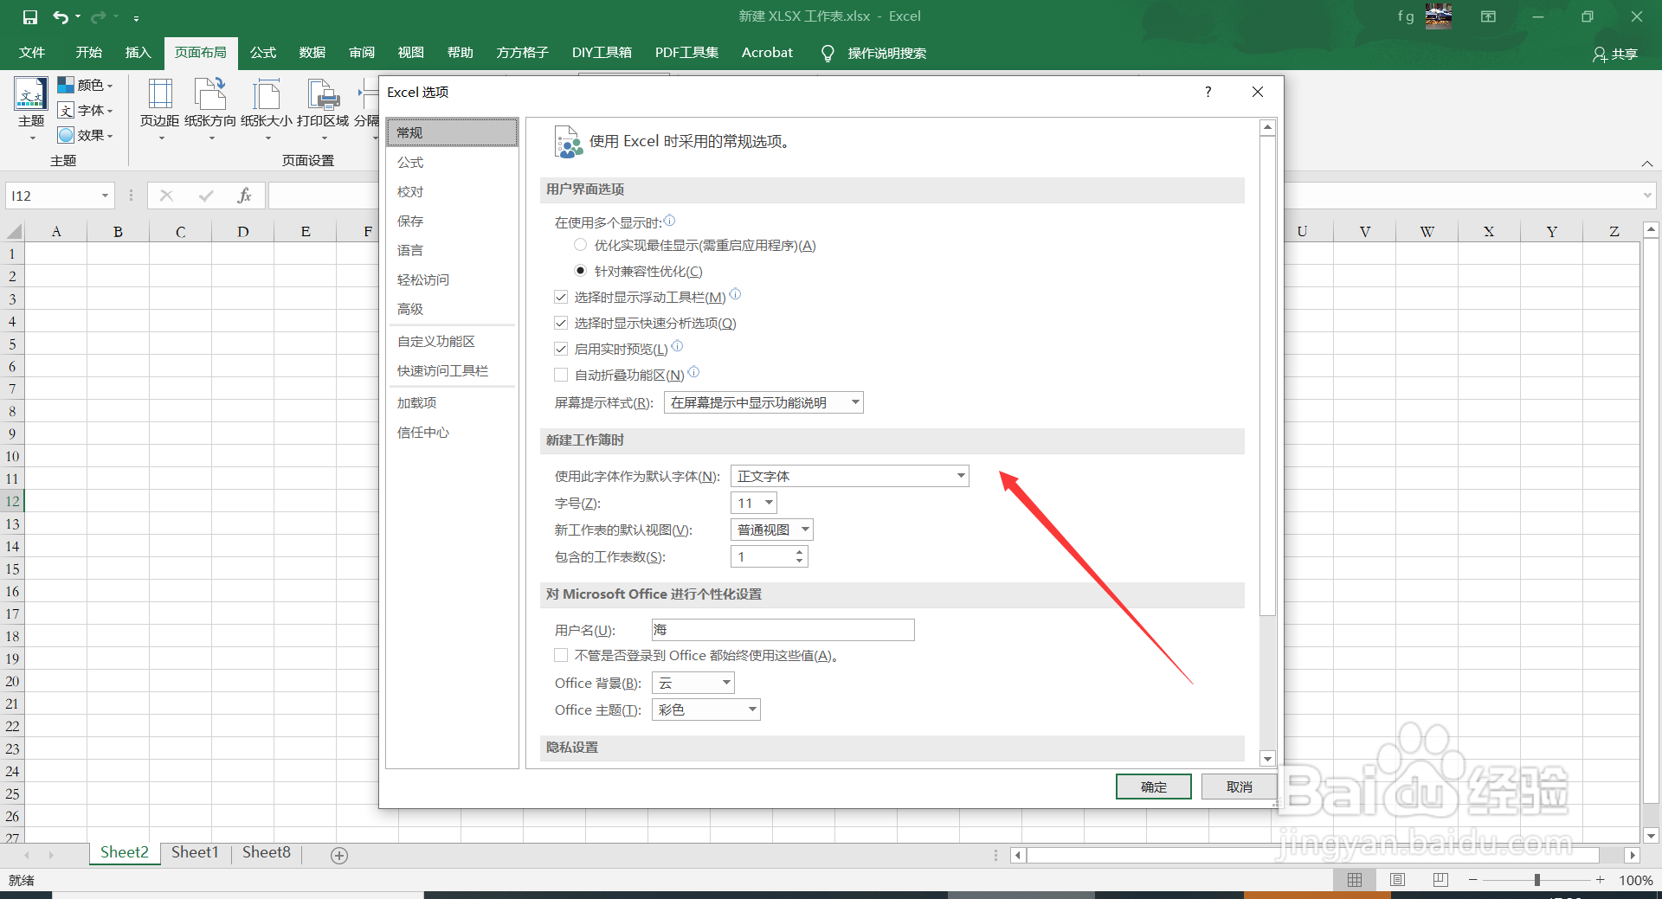Toggle 选择时显示快速分析选项 checkbox

point(561,323)
